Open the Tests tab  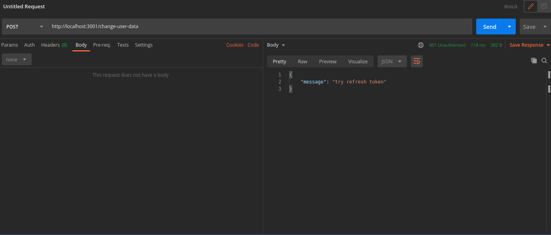click(x=123, y=45)
